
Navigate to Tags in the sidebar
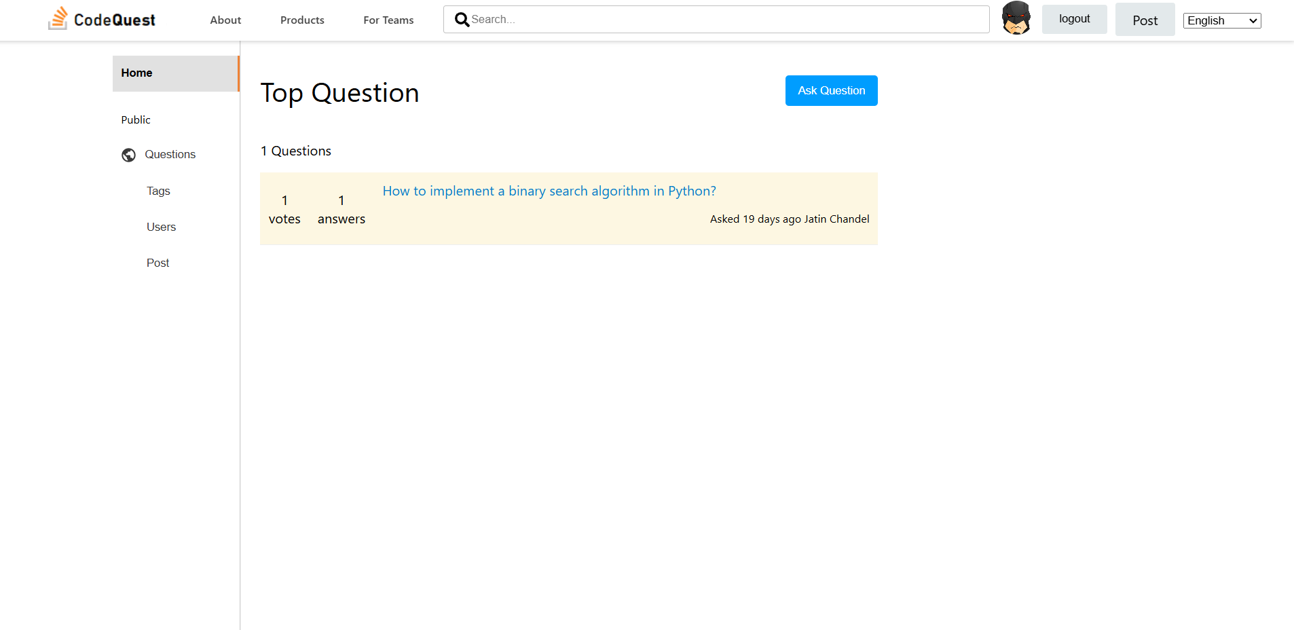pyautogui.click(x=158, y=191)
